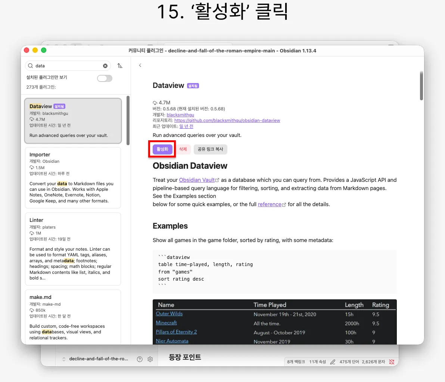Screen dimensions: 445x382
Task: Open help icon in background window
Action: [140, 359]
